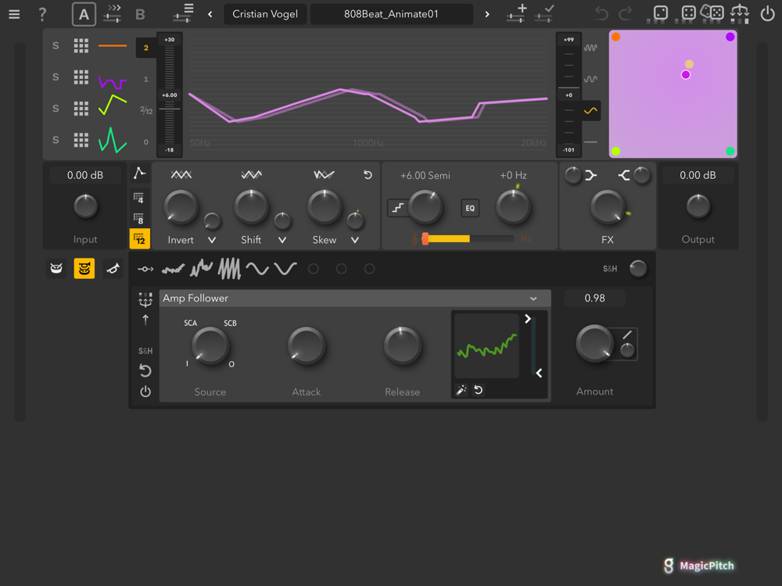Expand the Invert options arrow

pos(212,240)
